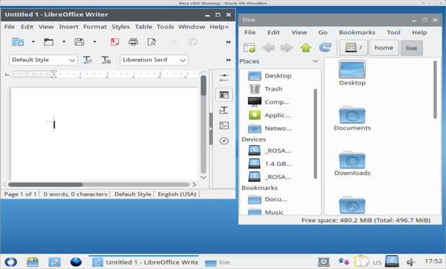The image size is (446, 269).
Task: Expand hidden formatting toolbar items chevron
Action: pyautogui.click(x=228, y=60)
